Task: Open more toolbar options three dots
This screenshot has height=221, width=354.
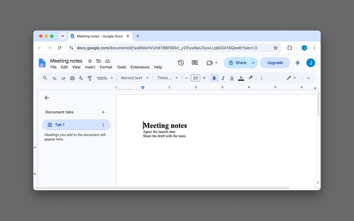Action: click(262, 78)
